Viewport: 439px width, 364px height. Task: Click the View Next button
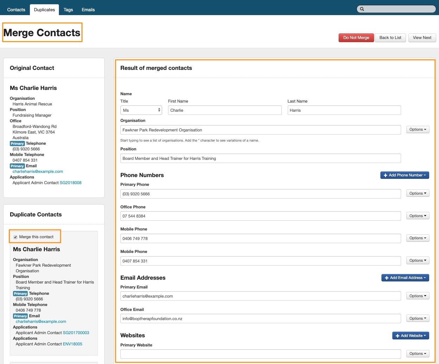422,38
